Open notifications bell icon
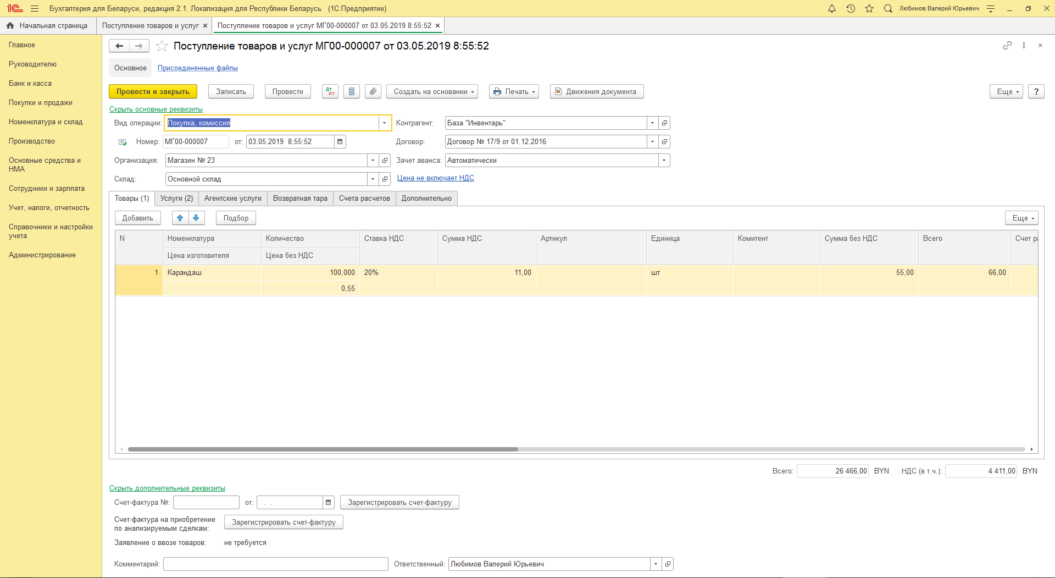1055x578 pixels. point(832,9)
